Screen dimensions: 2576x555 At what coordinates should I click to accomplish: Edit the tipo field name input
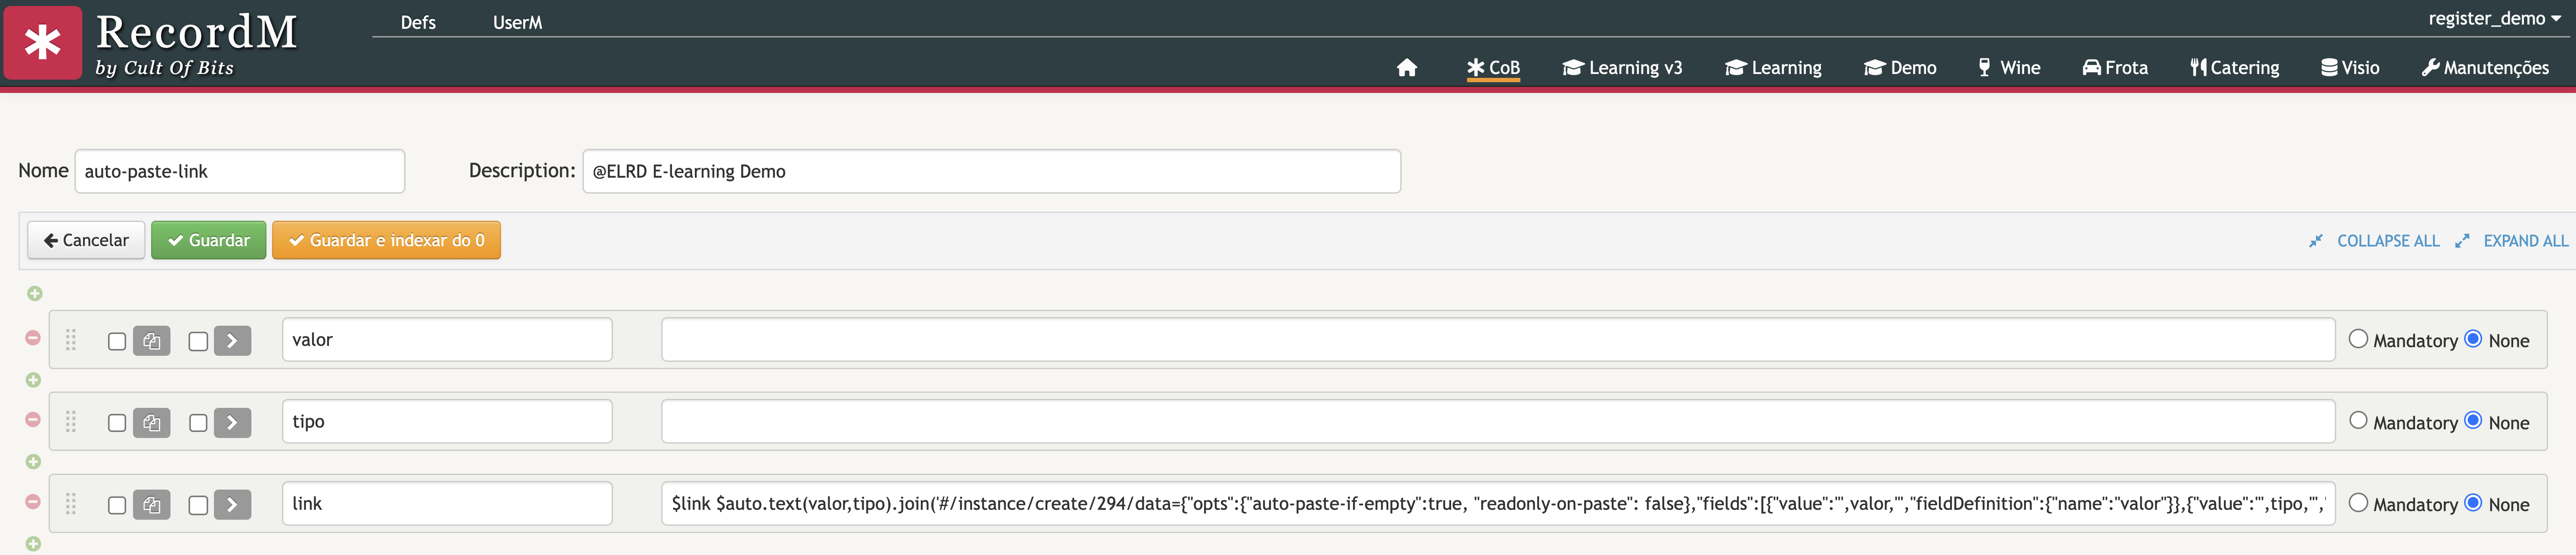(x=447, y=422)
